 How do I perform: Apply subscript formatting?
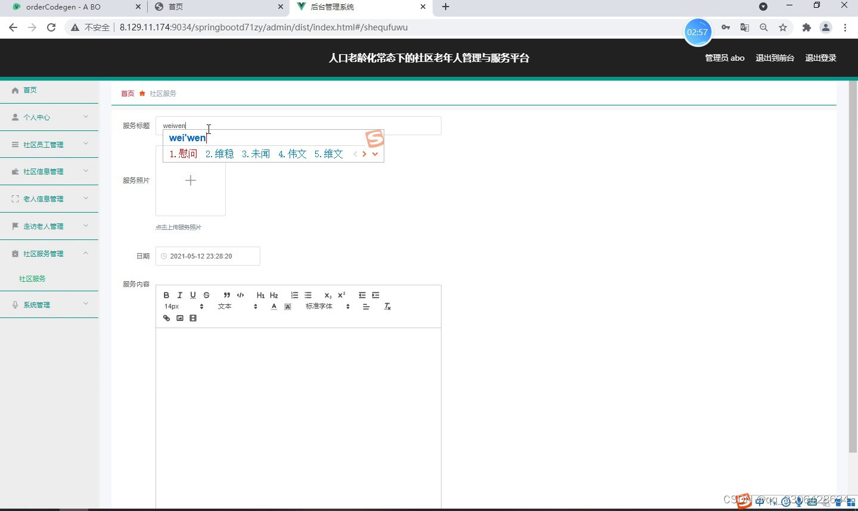328,295
